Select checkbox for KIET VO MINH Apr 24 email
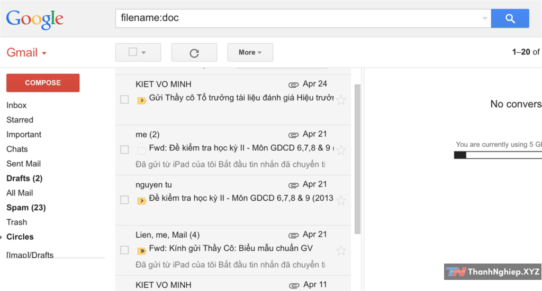 (x=124, y=99)
